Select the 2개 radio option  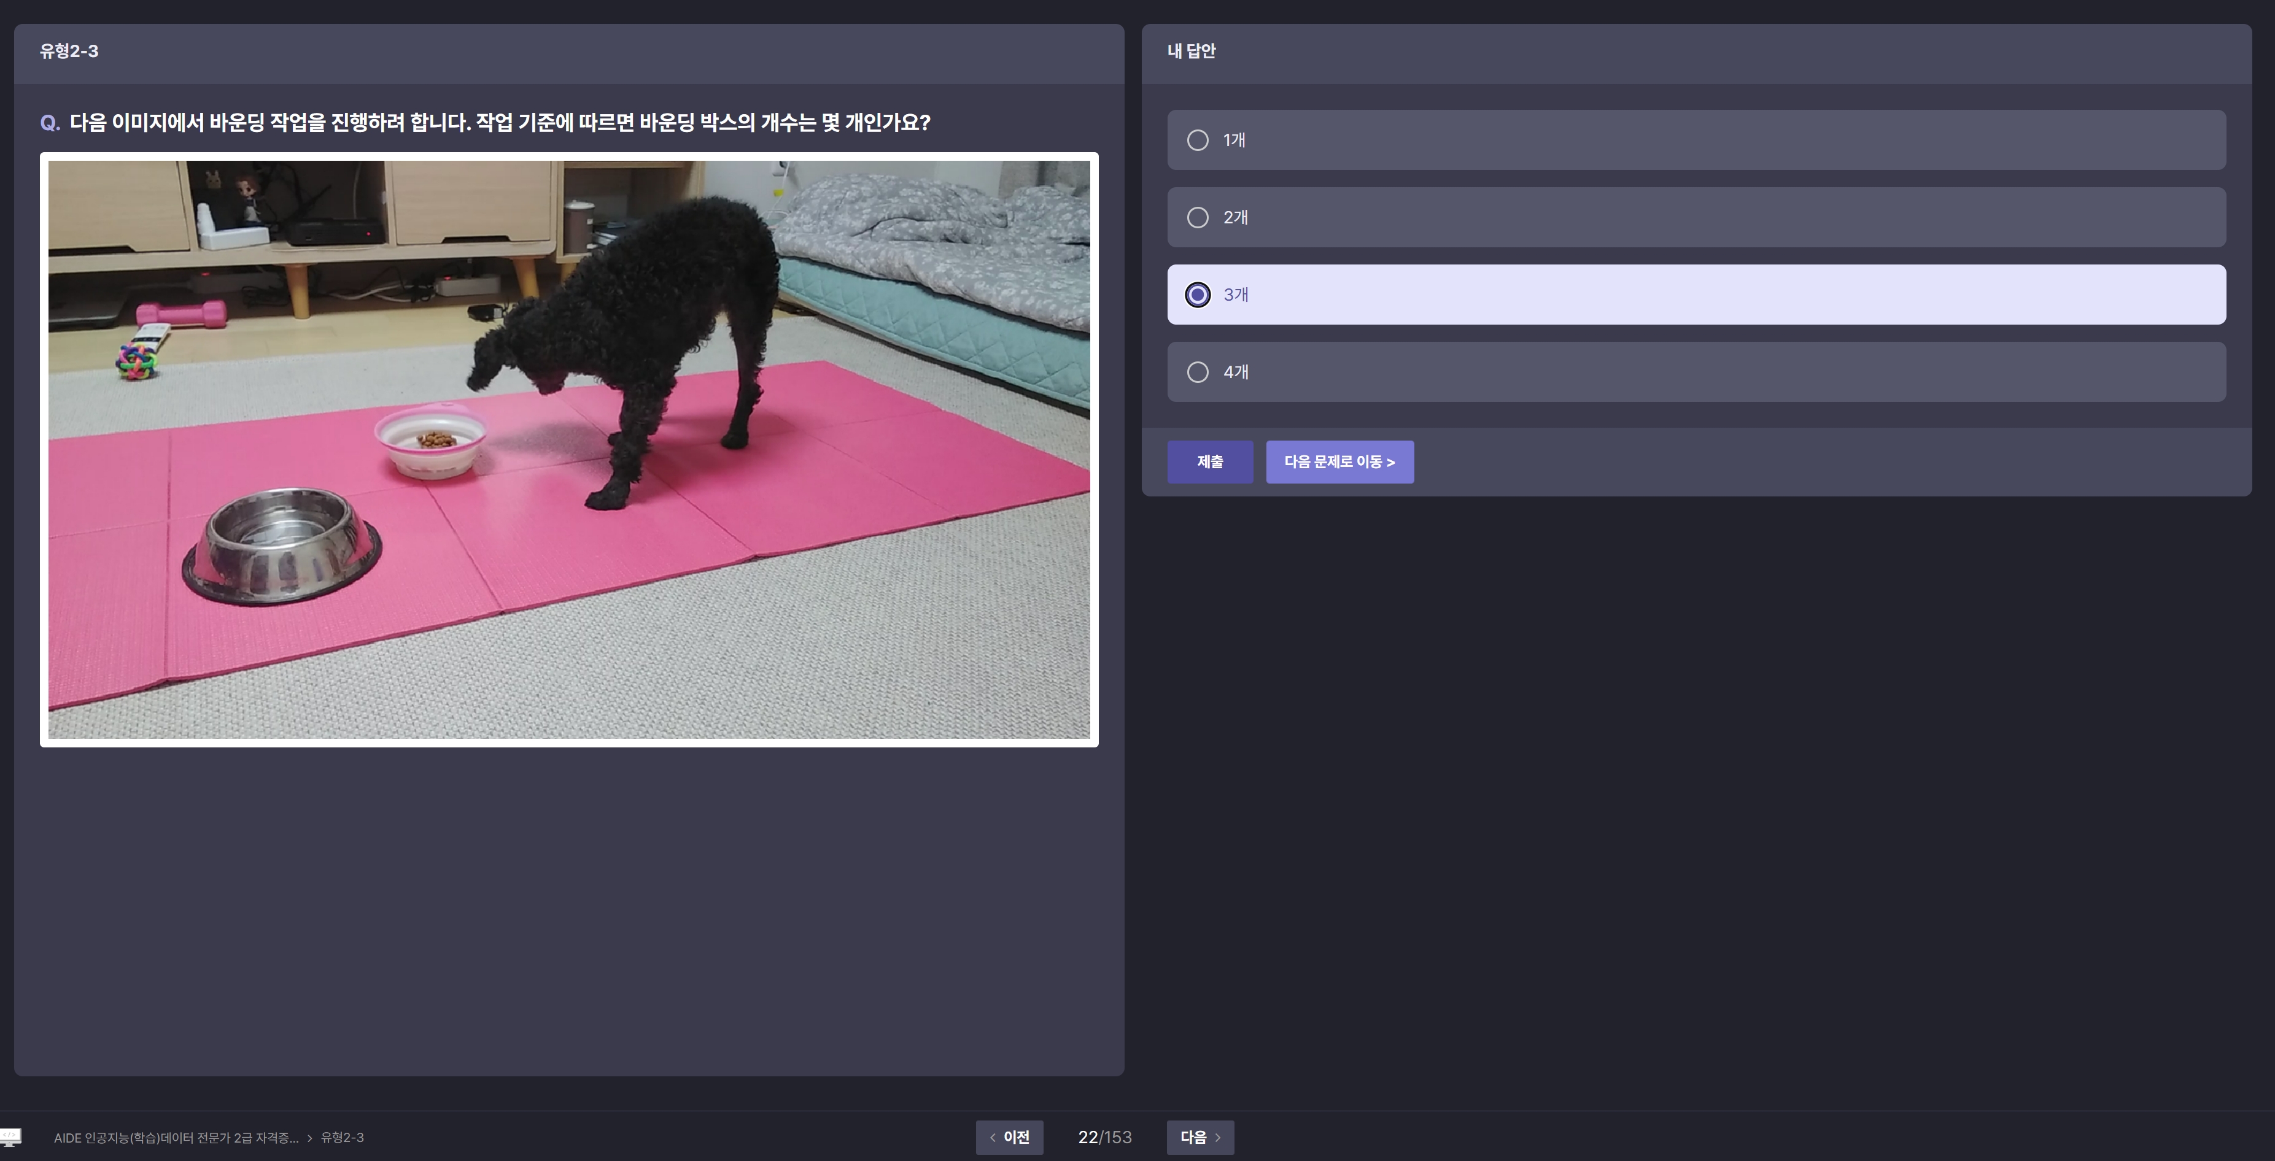coord(1198,217)
